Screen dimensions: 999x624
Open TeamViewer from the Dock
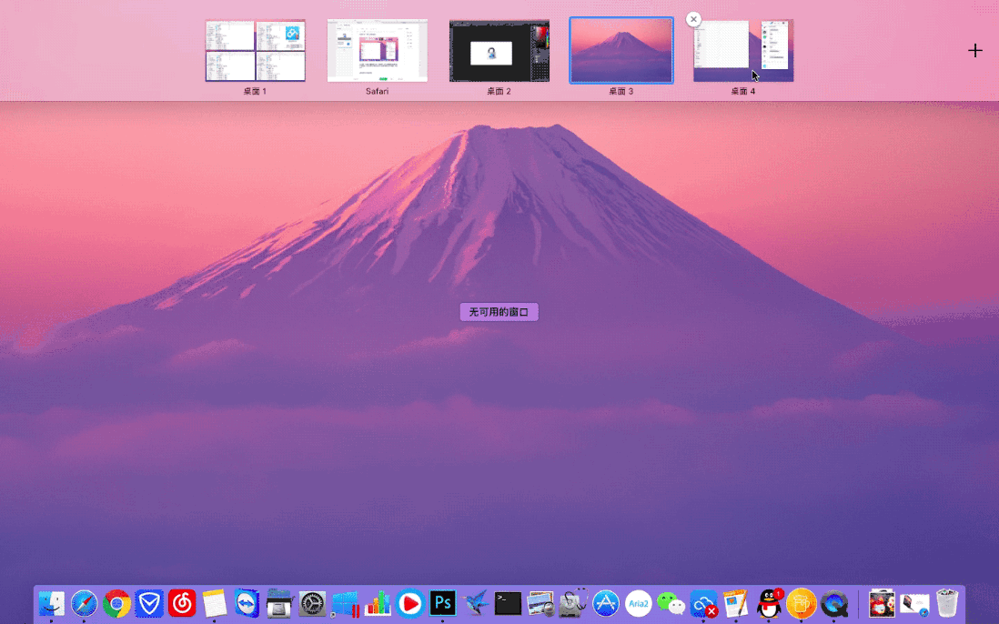coord(247,603)
